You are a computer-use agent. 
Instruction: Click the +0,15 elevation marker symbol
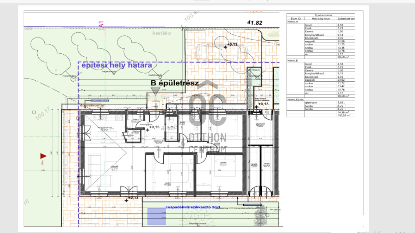(148, 130)
